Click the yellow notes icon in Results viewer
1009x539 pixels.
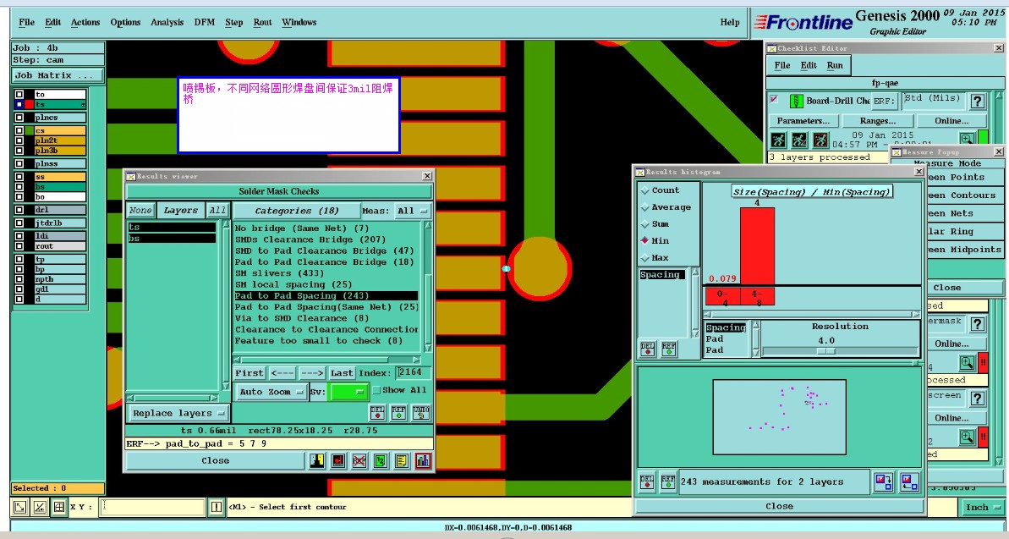402,460
